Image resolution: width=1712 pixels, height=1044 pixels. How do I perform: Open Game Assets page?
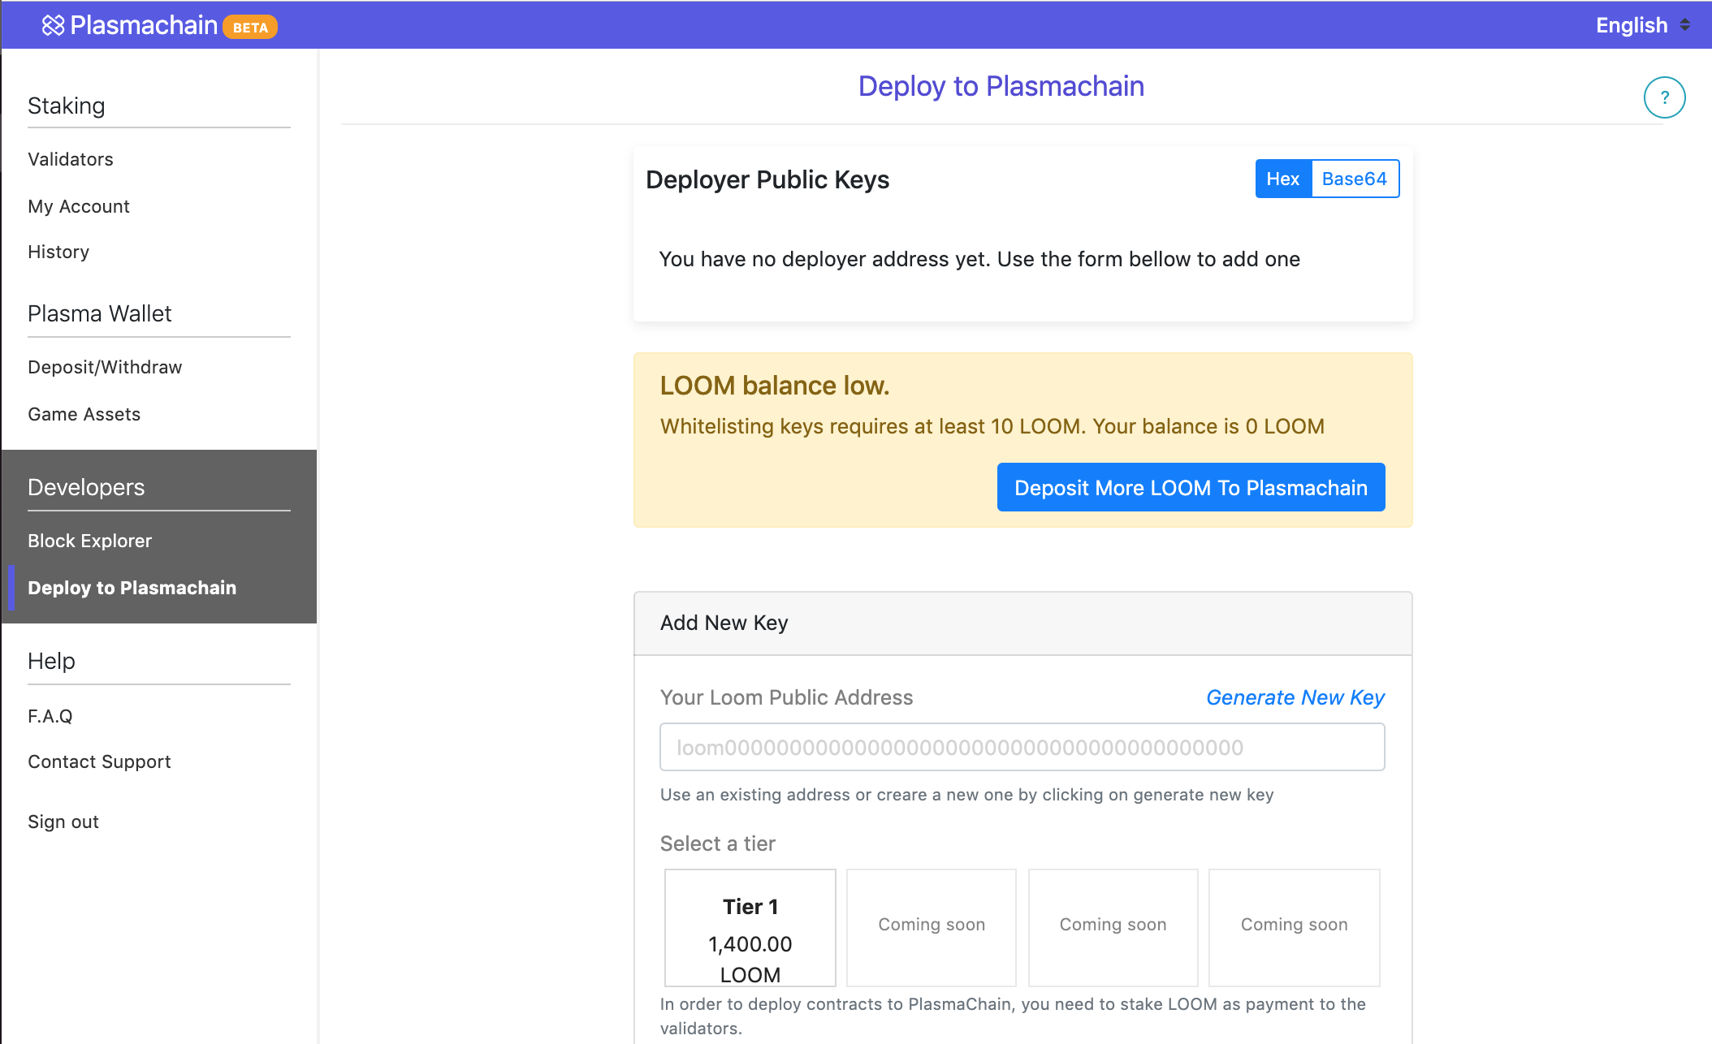click(84, 414)
